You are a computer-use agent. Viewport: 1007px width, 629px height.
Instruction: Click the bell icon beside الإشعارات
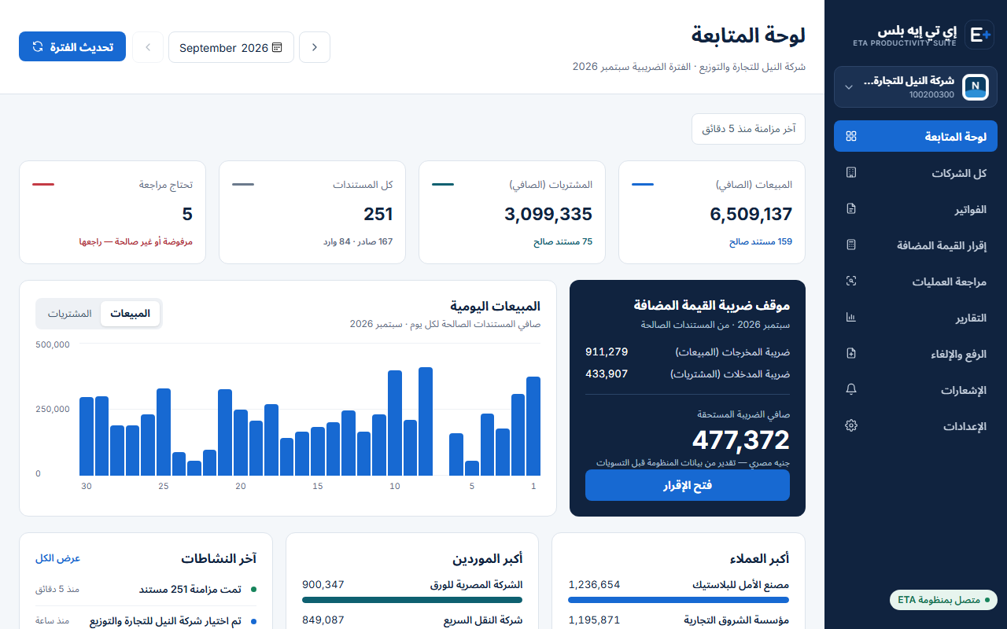click(851, 390)
